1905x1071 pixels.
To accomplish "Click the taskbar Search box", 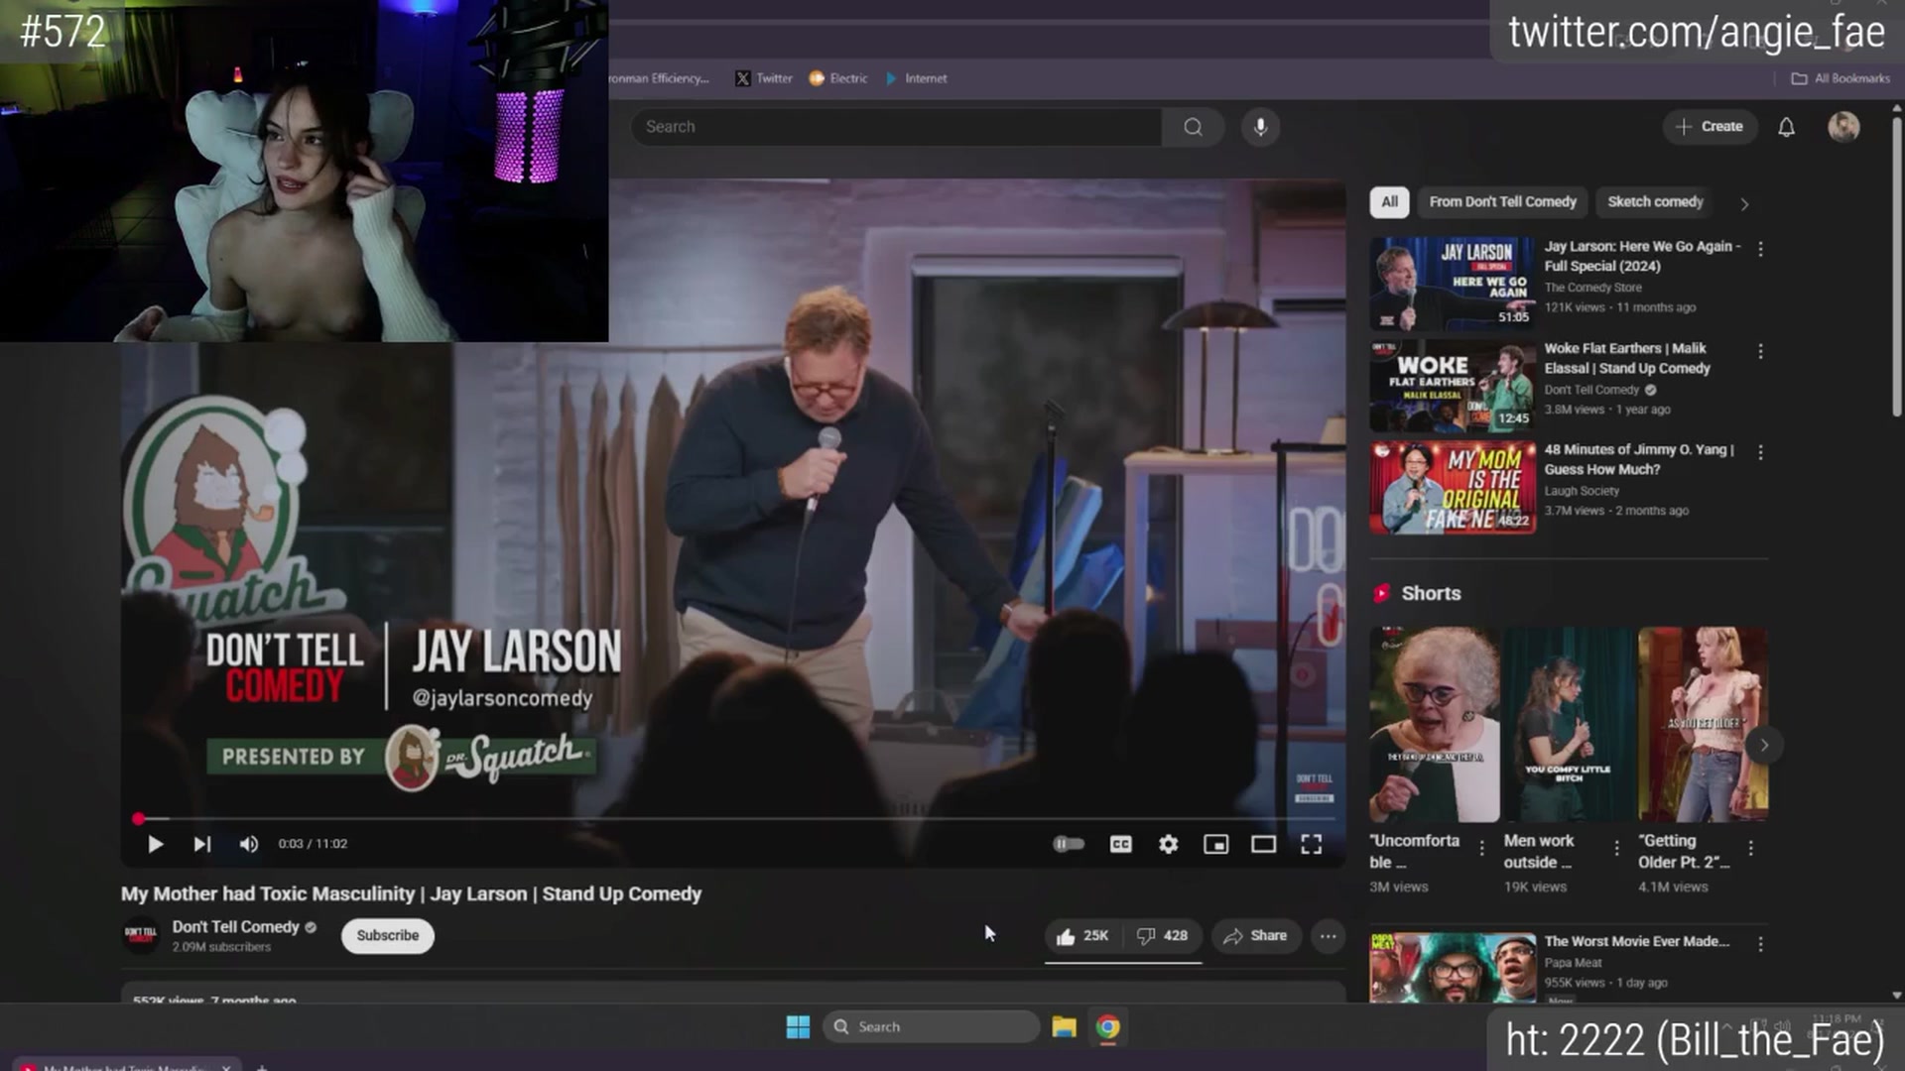I will point(931,1026).
